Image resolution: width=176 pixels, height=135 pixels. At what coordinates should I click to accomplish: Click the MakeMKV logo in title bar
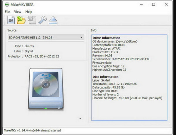click(7, 5)
